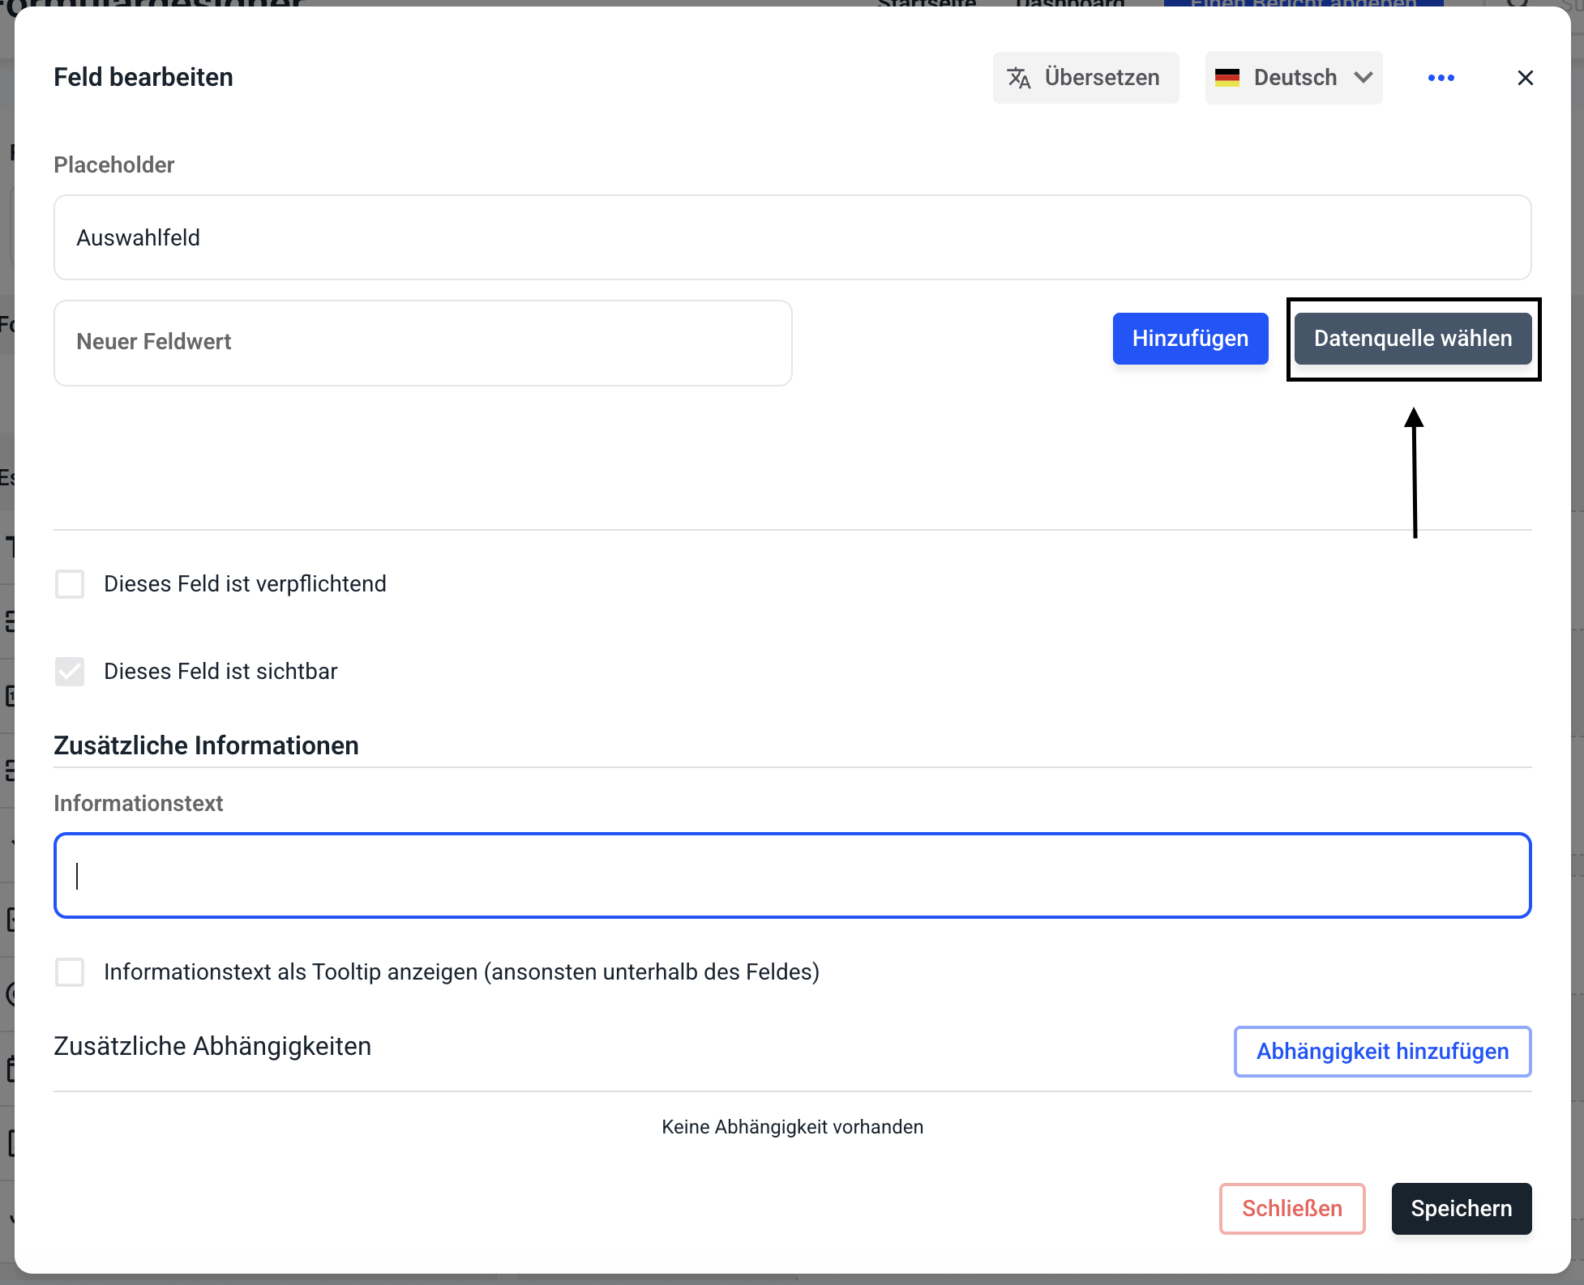Click the translate icon next to Übersetzen

1018,78
